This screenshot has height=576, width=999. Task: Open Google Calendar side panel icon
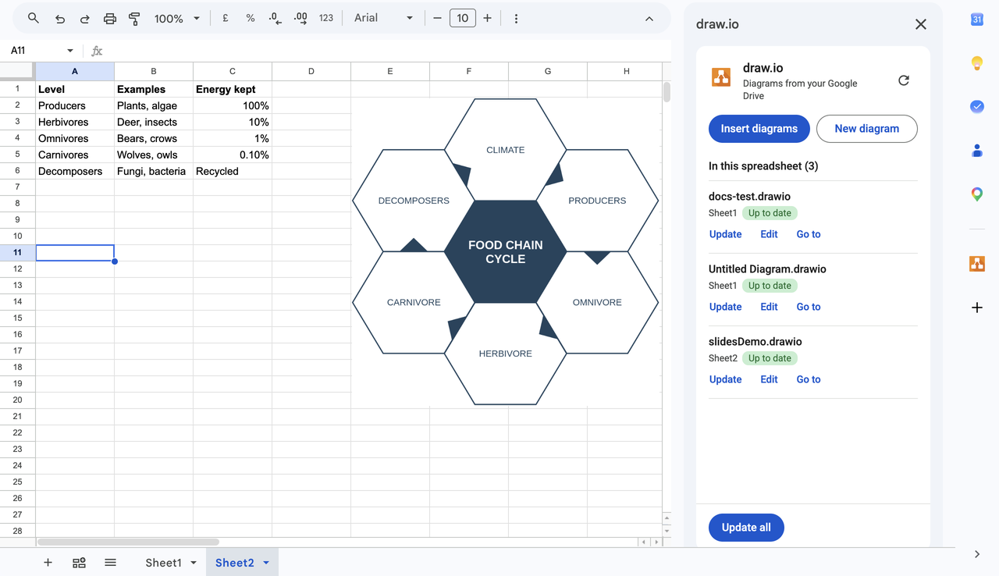coord(977,20)
